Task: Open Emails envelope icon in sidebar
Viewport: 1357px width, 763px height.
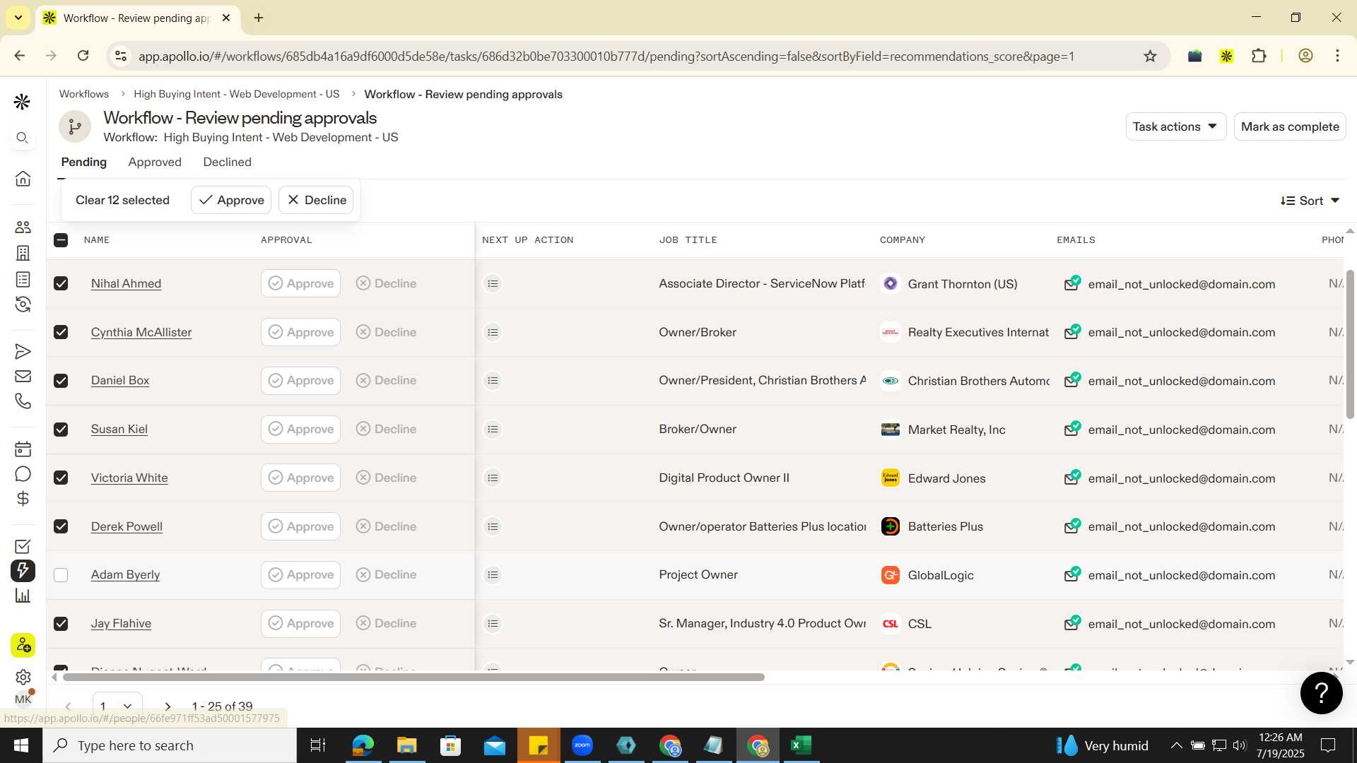Action: coord(23,377)
